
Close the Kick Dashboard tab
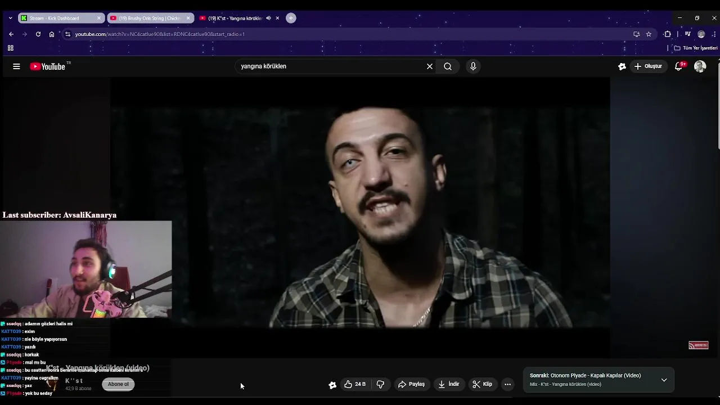pyautogui.click(x=99, y=18)
